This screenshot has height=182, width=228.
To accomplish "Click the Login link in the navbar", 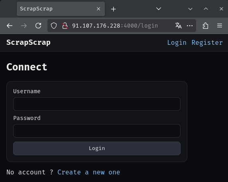I will tap(177, 43).
